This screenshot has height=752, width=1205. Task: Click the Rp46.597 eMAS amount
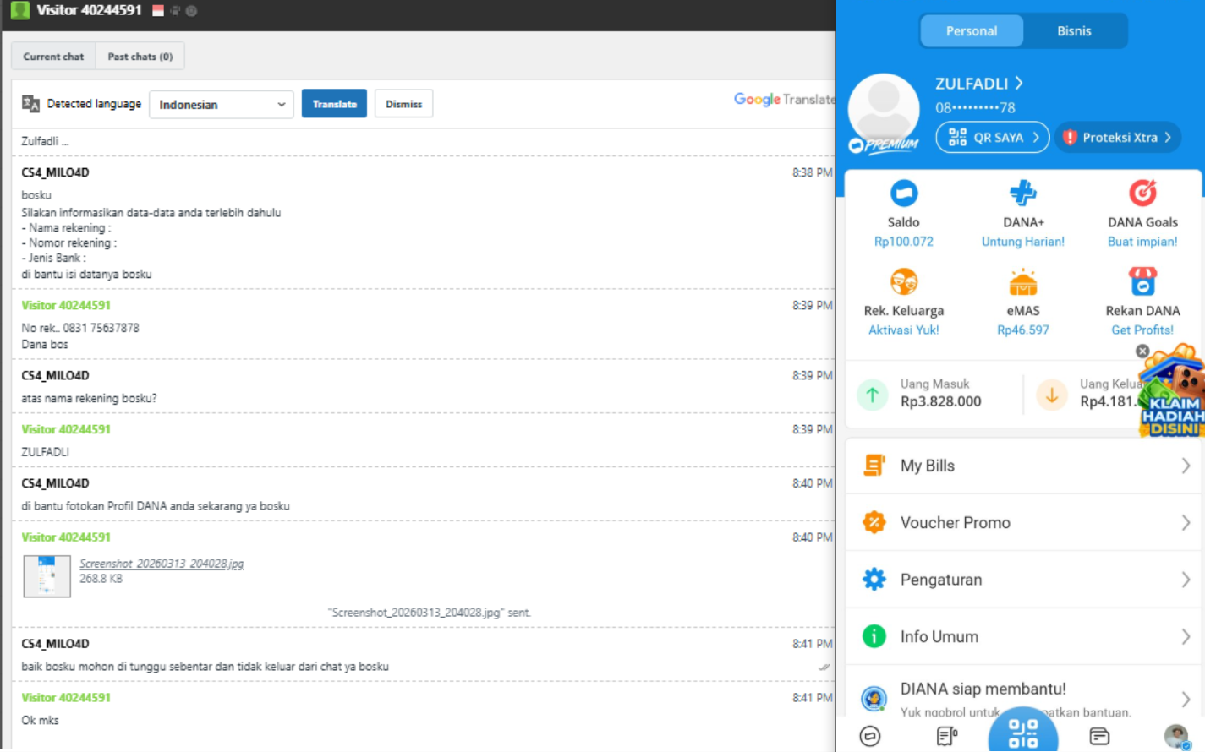tap(1023, 330)
